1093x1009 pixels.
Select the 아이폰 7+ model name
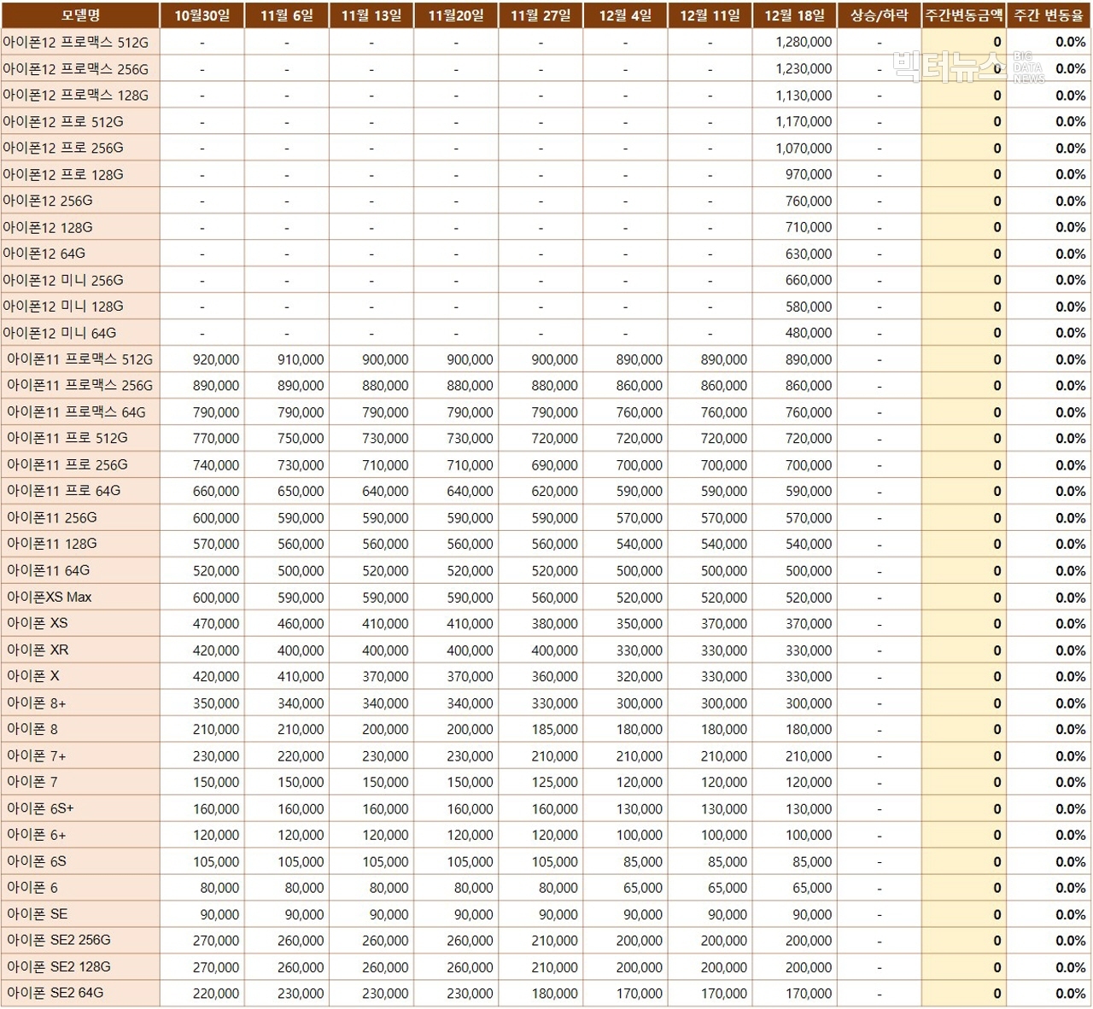(x=37, y=755)
